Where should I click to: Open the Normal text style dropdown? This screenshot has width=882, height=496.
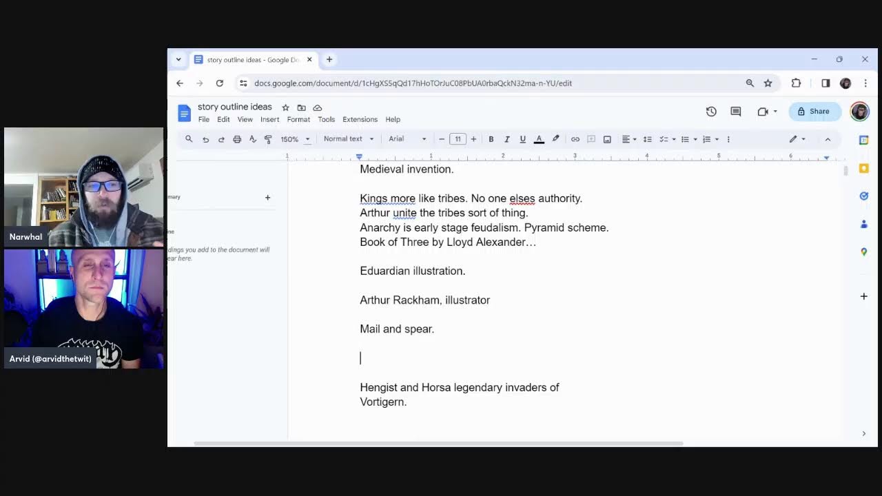[348, 139]
